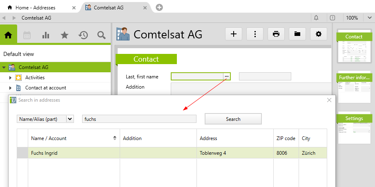Image resolution: width=375 pixels, height=187 pixels.
Task: Click the plus add button
Action: [234, 34]
